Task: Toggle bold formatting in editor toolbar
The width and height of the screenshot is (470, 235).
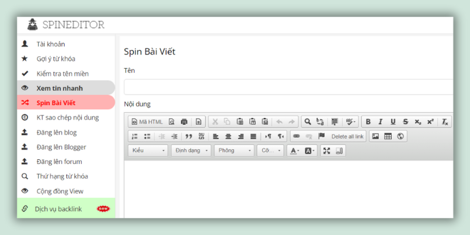Action: 368,122
